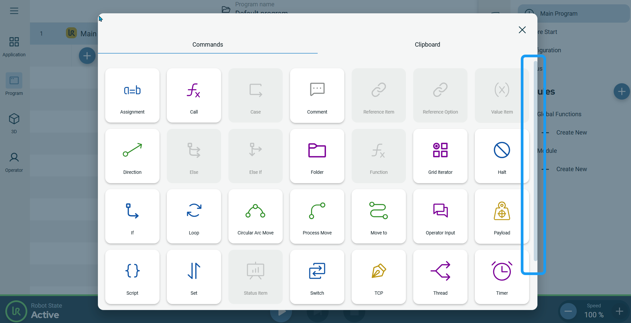This screenshot has height=323, width=631.
Task: Add a Thread command
Action: 440,277
